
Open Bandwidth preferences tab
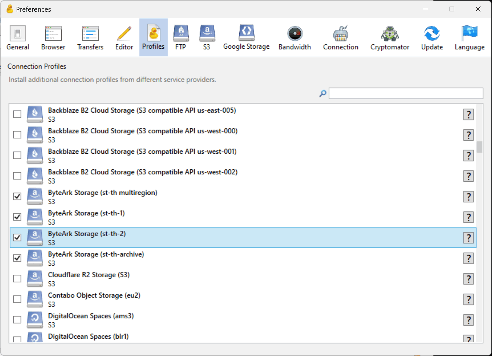[x=295, y=38]
